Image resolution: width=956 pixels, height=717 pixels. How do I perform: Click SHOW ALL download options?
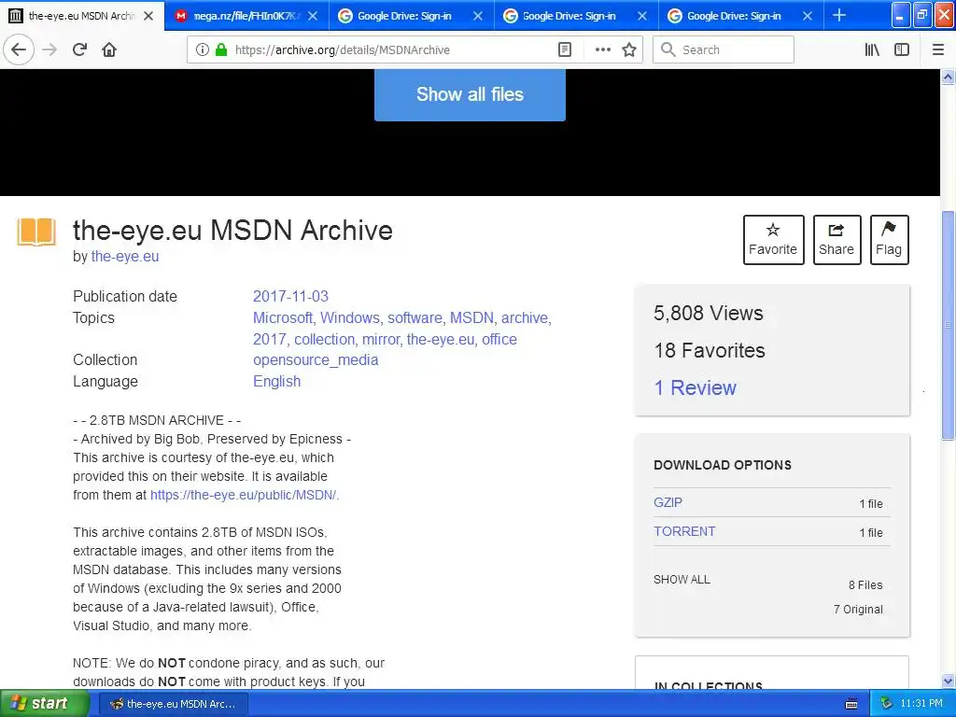[x=682, y=579]
